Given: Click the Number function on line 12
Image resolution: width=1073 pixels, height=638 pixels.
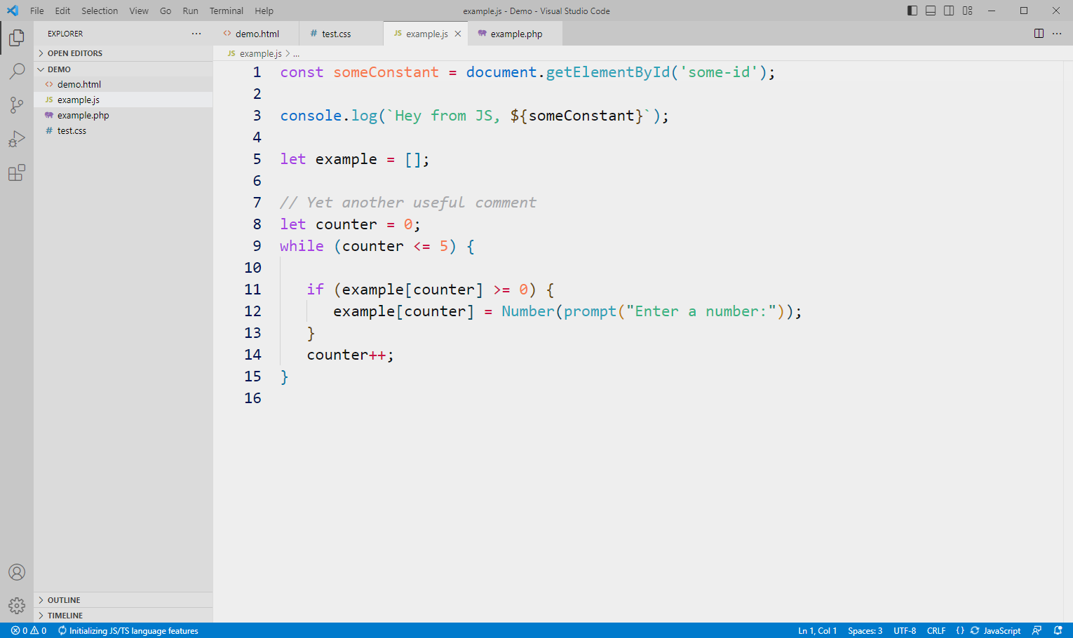Looking at the screenshot, I should (x=528, y=311).
